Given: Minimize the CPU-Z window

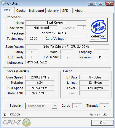Looking at the screenshot, I should coord(92,4).
